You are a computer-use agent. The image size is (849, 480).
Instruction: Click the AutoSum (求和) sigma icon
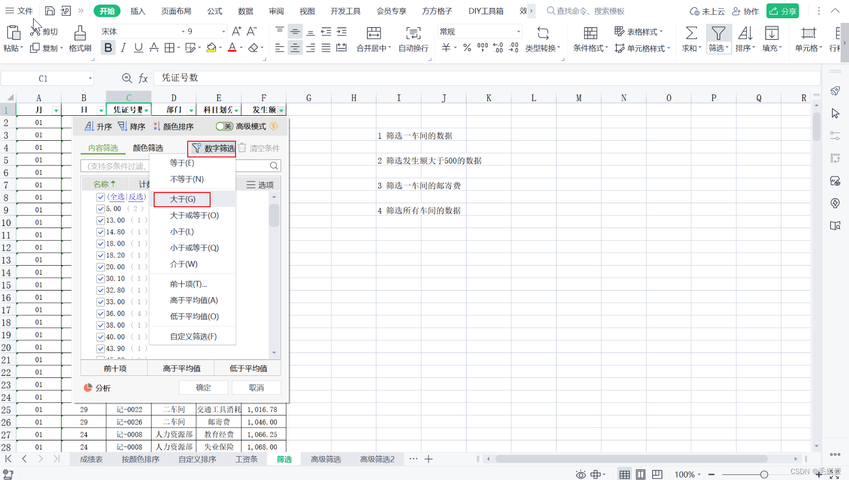click(691, 33)
